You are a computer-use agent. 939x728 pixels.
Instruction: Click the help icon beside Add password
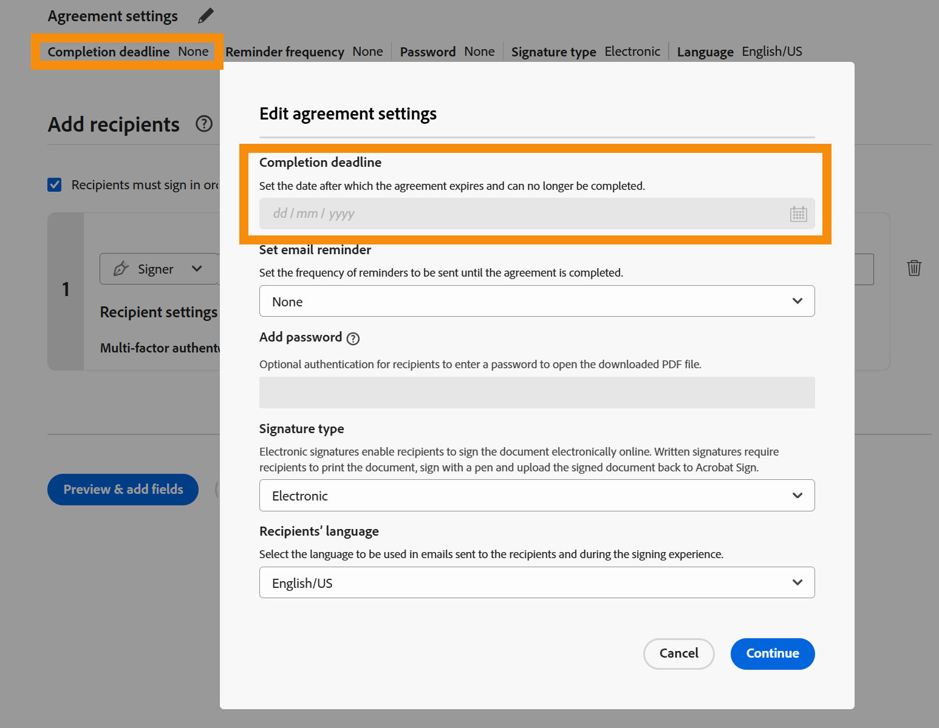coord(353,339)
